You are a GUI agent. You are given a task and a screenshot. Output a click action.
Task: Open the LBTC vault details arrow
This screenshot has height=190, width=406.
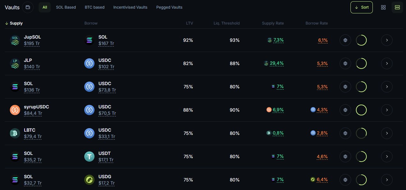click(387, 133)
